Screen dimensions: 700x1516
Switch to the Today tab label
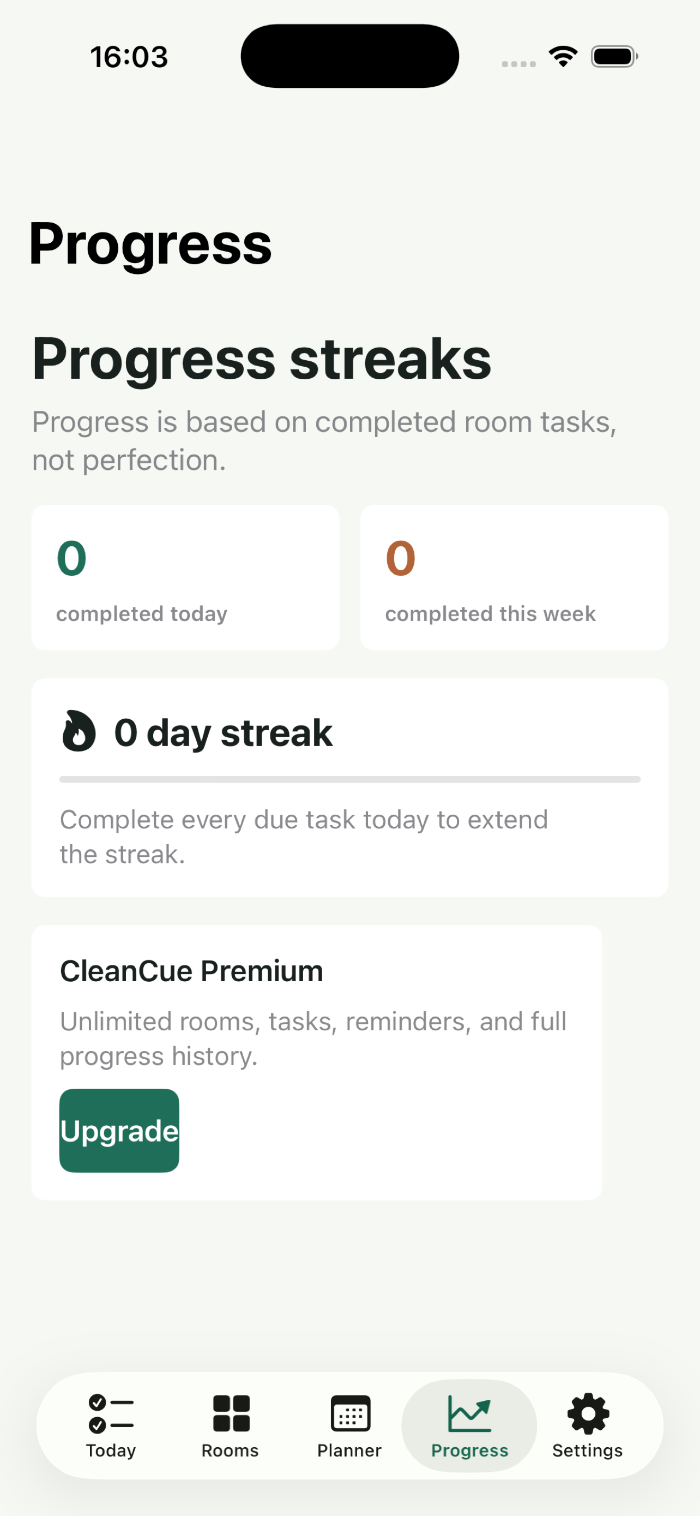pos(111,1451)
